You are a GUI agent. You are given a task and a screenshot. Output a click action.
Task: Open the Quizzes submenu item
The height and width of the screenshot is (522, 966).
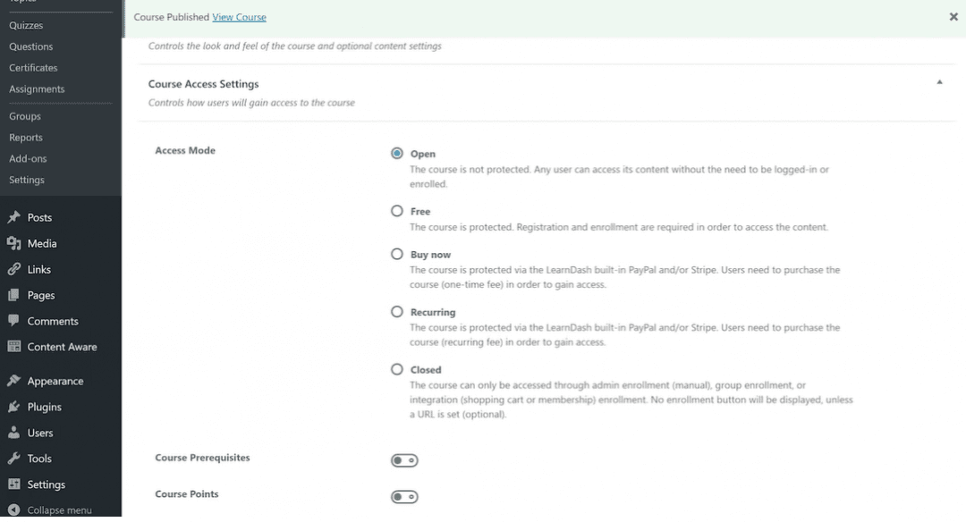[26, 25]
